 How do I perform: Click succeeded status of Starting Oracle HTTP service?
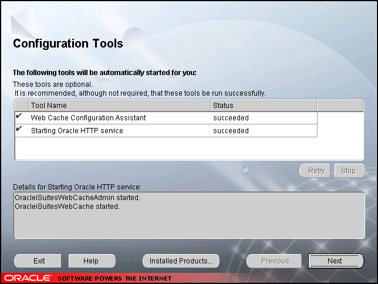click(x=231, y=131)
